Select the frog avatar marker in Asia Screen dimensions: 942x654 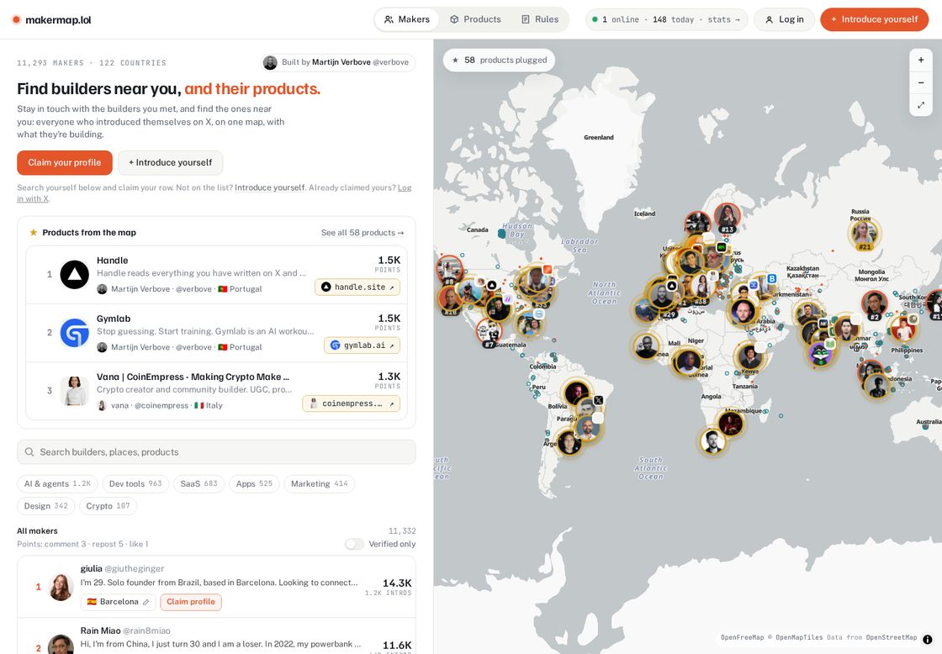coord(820,353)
